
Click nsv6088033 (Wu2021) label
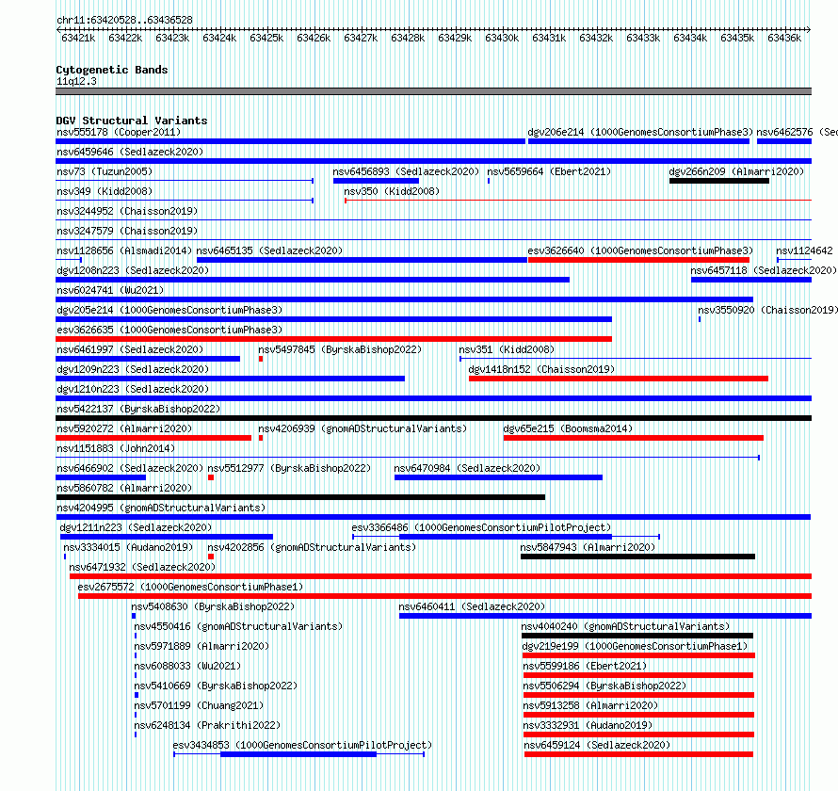(187, 666)
